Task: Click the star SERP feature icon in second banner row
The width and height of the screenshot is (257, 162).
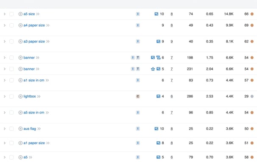Action: click(153, 69)
